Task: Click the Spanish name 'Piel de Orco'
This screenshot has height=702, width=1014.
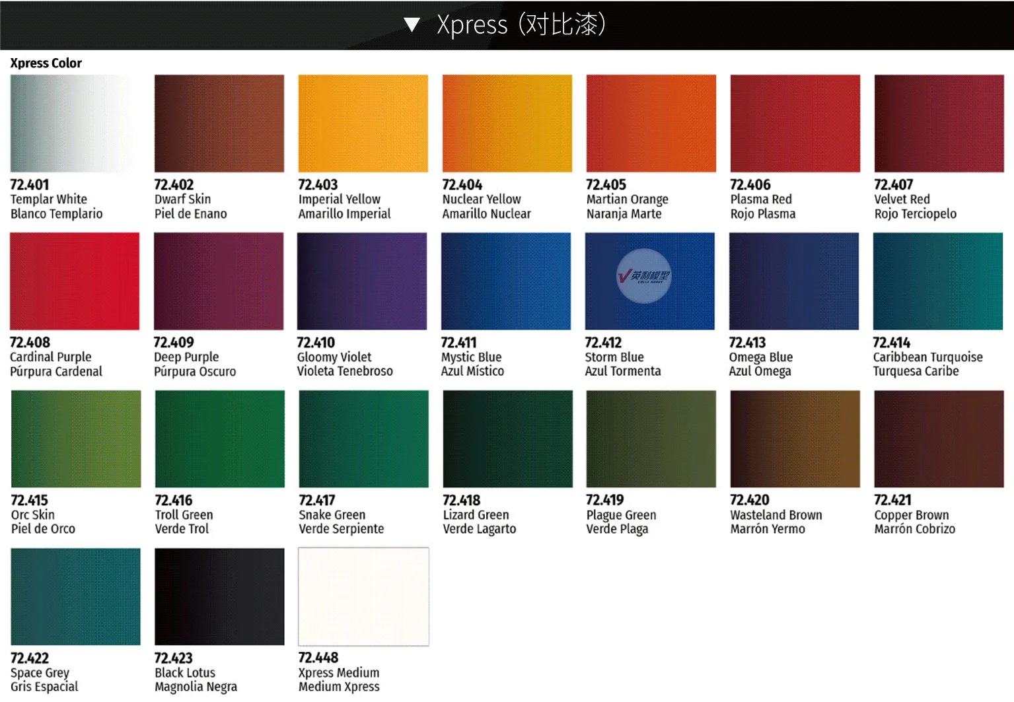Action: [44, 529]
